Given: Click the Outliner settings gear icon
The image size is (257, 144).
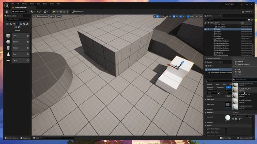Looking at the screenshot, I should click(252, 20).
